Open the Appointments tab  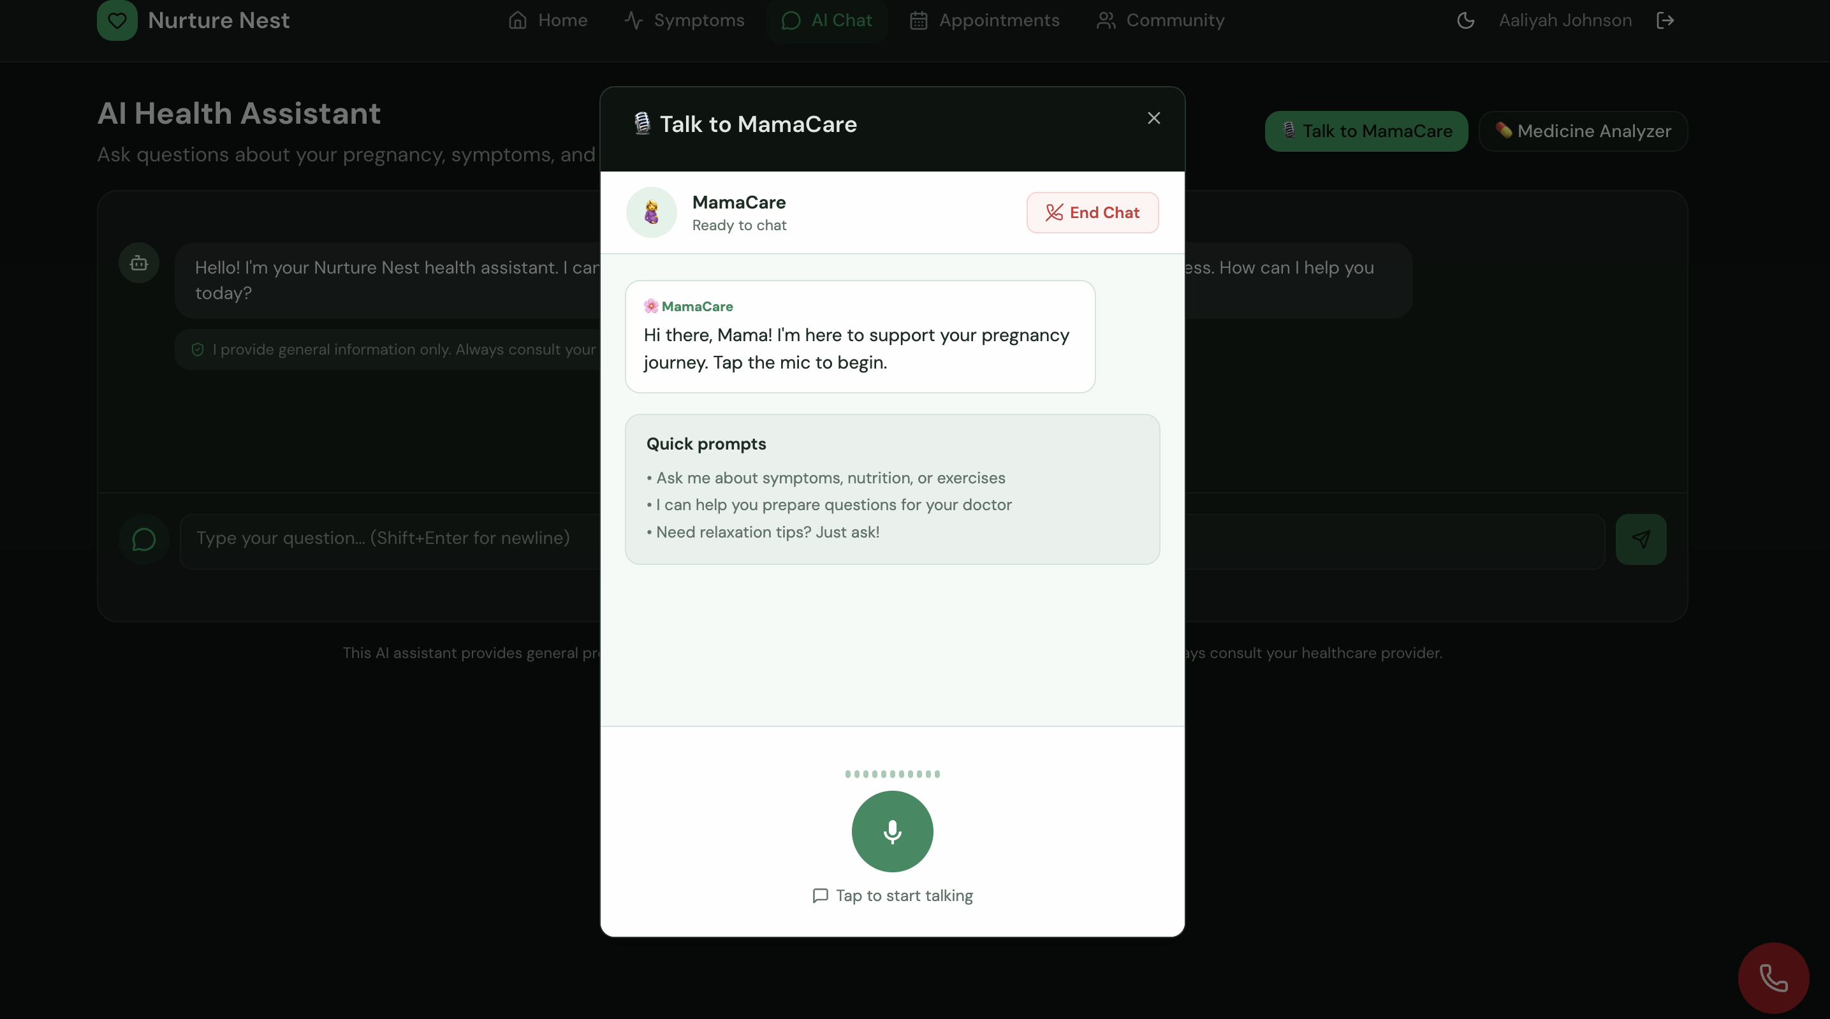pyautogui.click(x=985, y=20)
